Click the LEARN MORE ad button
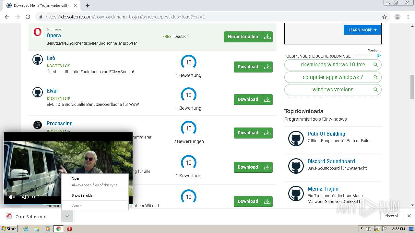Screen dimensions: 415x233 (362, 30)
